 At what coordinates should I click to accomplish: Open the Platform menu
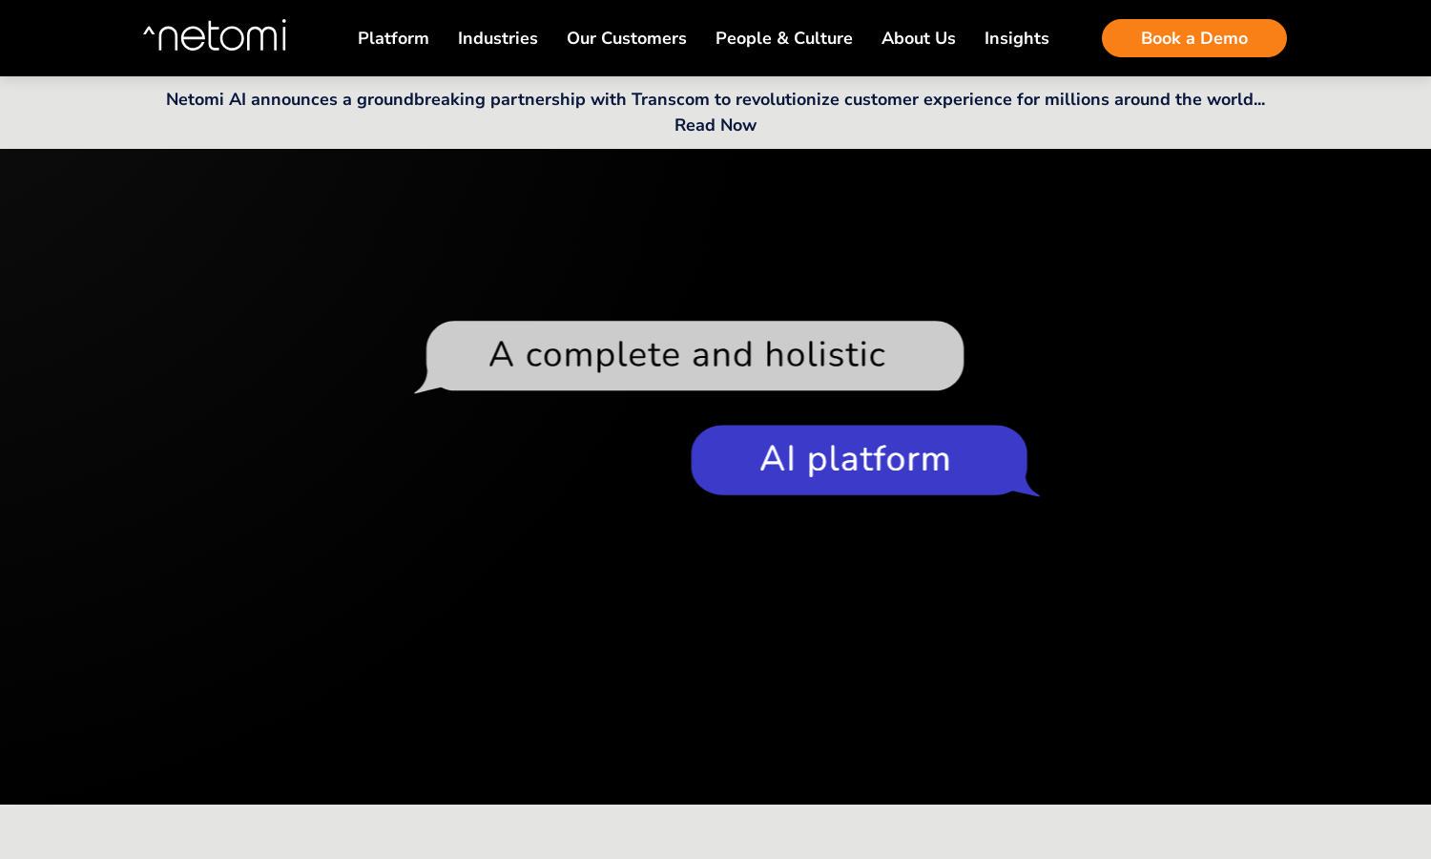tap(393, 38)
